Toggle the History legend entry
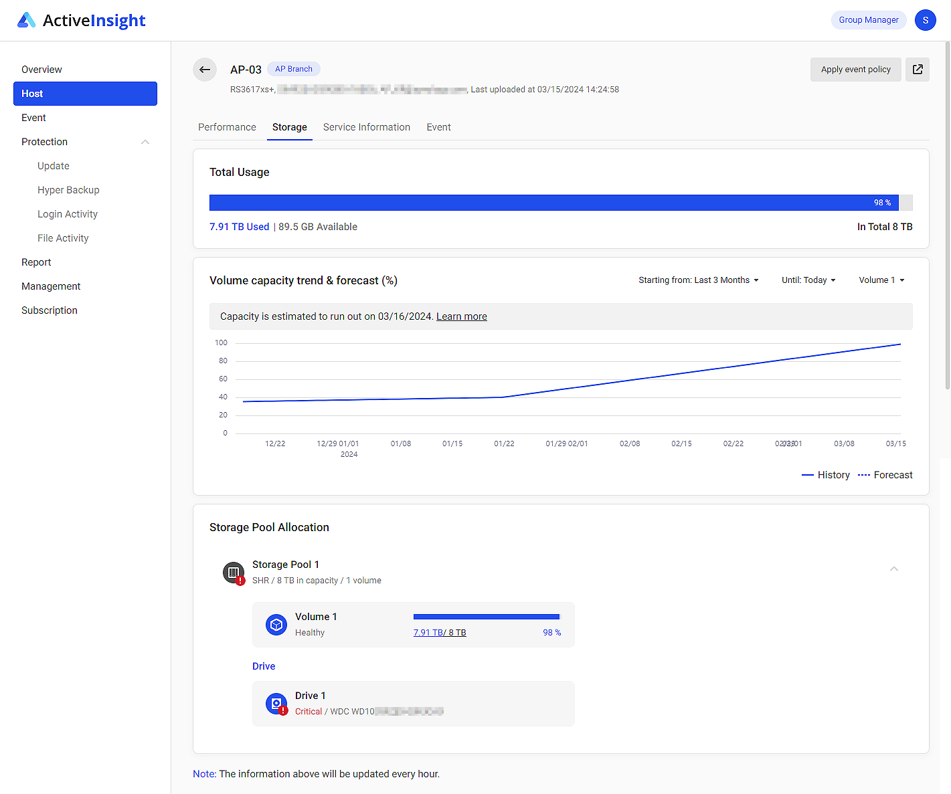Image resolution: width=951 pixels, height=794 pixels. point(826,475)
